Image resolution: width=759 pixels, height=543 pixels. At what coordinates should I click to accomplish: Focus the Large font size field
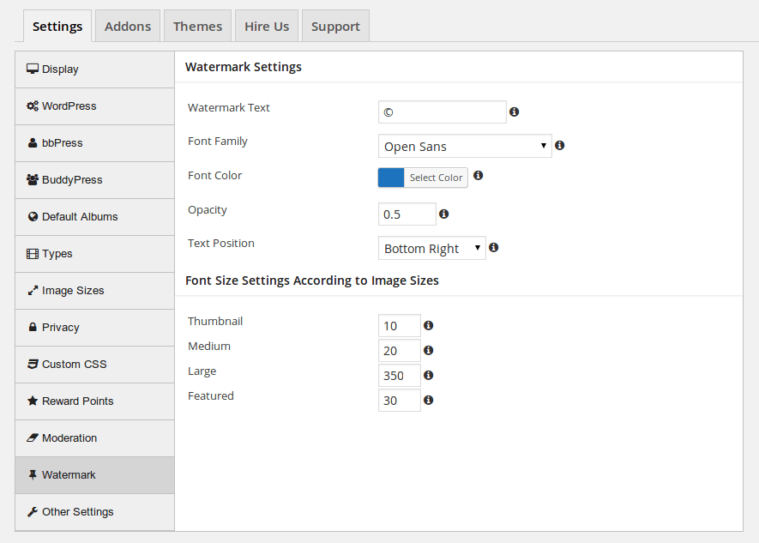coord(400,375)
